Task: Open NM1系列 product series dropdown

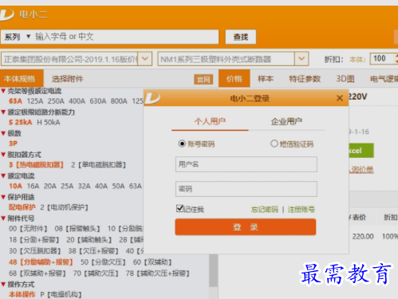Action: pos(301,59)
